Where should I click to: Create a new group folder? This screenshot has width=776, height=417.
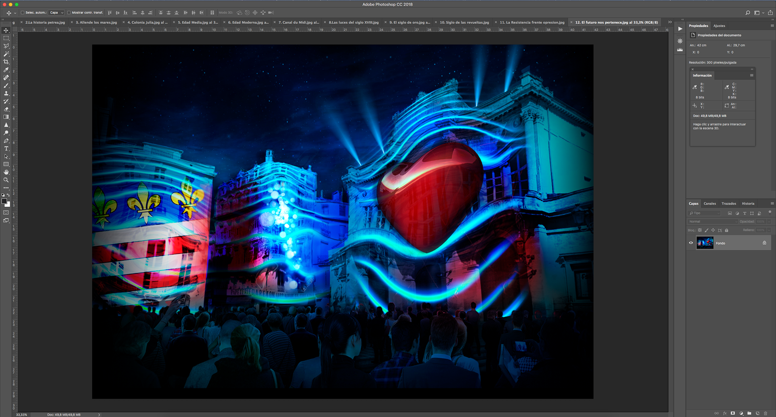[749, 413]
